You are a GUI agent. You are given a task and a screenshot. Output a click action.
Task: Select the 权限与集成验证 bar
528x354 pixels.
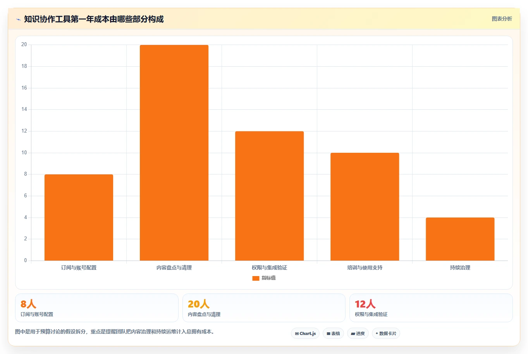[x=269, y=196]
